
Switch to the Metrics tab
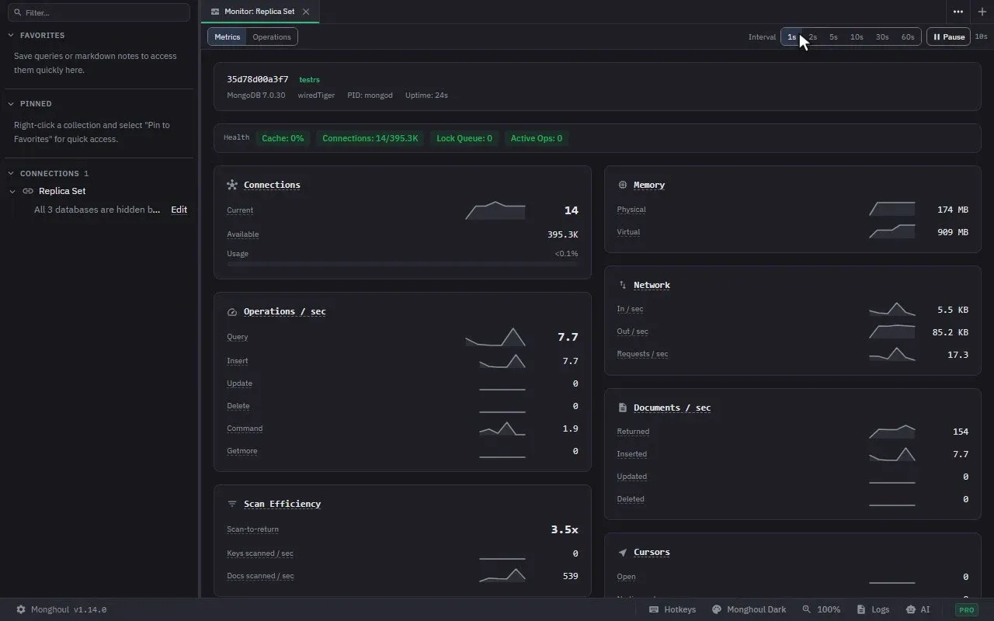coord(227,36)
